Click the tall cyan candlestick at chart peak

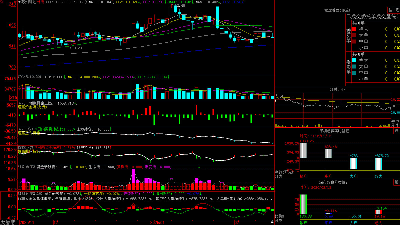(217, 17)
